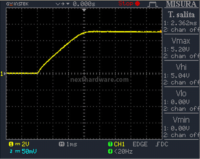The width and height of the screenshot is (200, 159).
Task: Click the 0.00V value under Vlo
Action: [180, 102]
